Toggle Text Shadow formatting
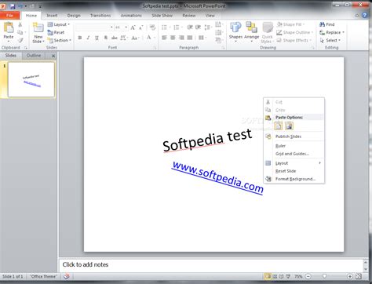372x284 pixels. pyautogui.click(x=106, y=38)
